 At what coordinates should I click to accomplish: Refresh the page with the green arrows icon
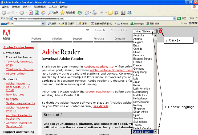37,12
